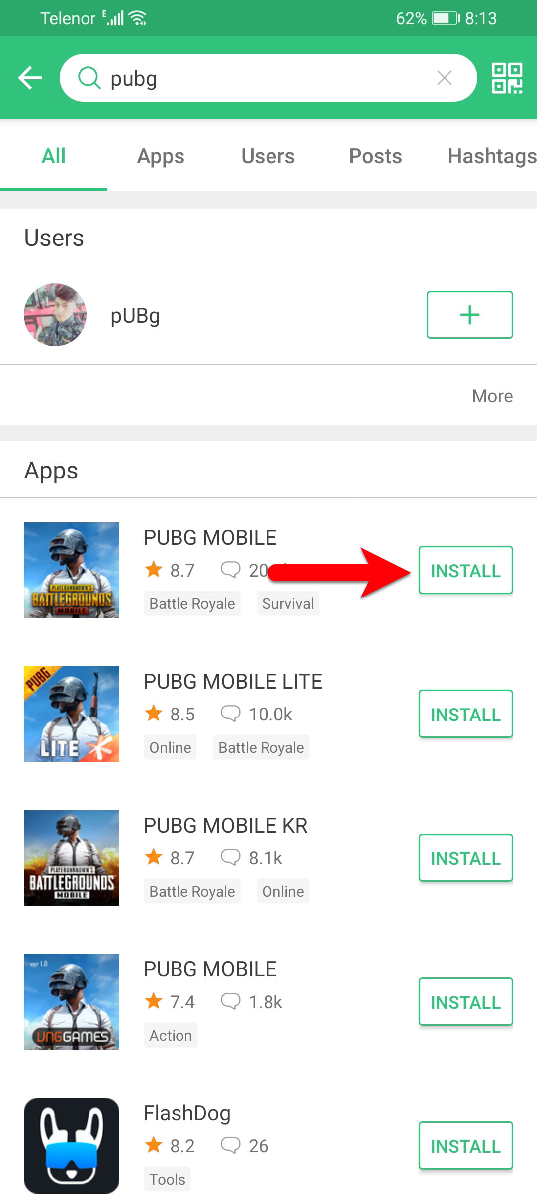Tap the back arrow icon
The height and width of the screenshot is (1195, 537).
[x=30, y=78]
